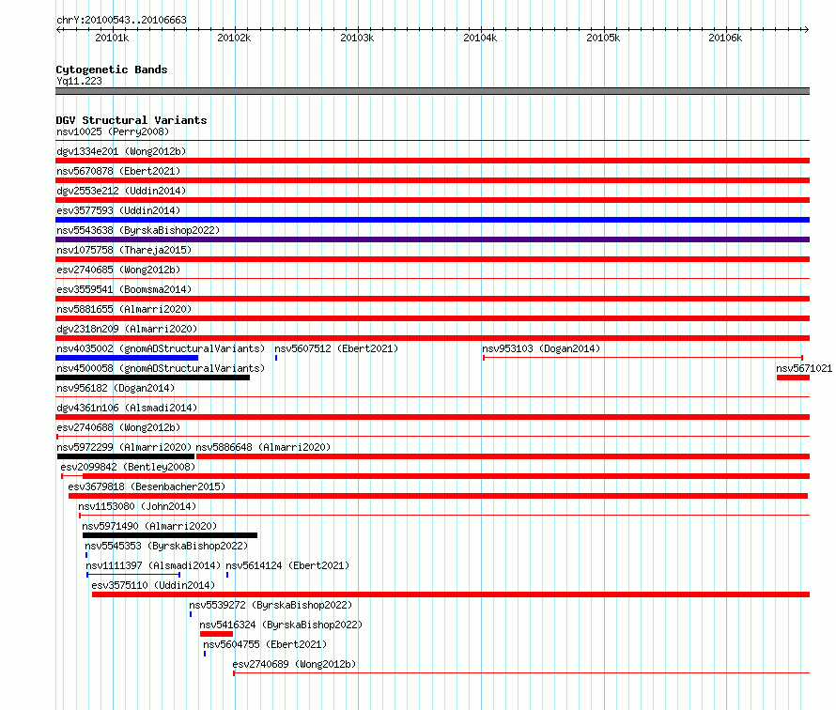Select the short red nsv5416324 bar

[216, 634]
